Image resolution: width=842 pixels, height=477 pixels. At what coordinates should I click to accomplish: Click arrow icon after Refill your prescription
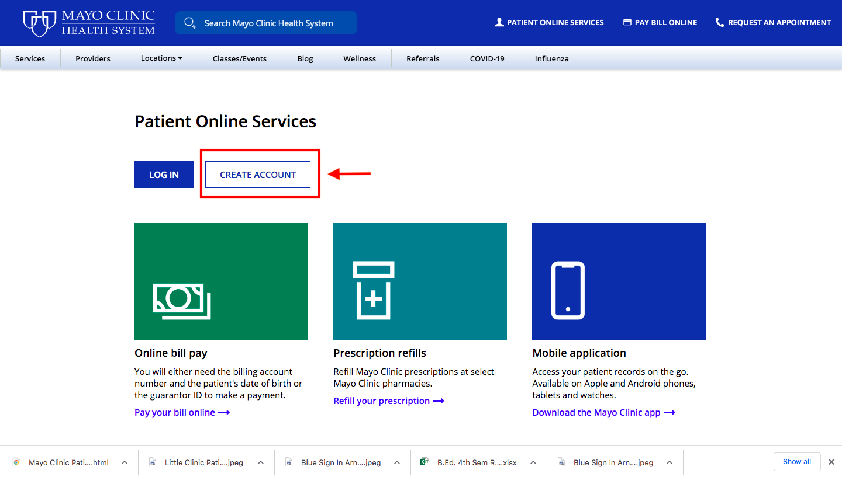pyautogui.click(x=439, y=401)
